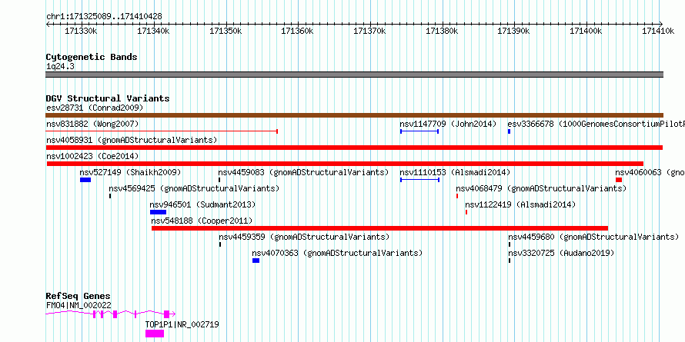Click the 171390k ruler position
The image size is (685, 342).
tap(514, 32)
